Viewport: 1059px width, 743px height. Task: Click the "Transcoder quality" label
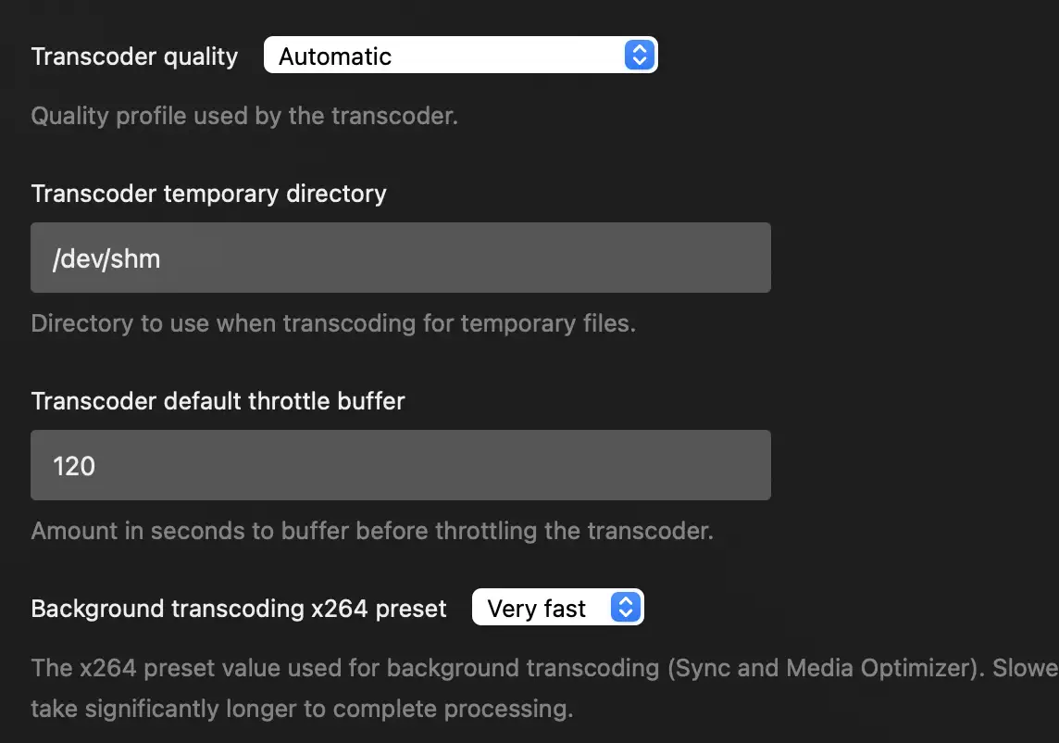click(134, 57)
